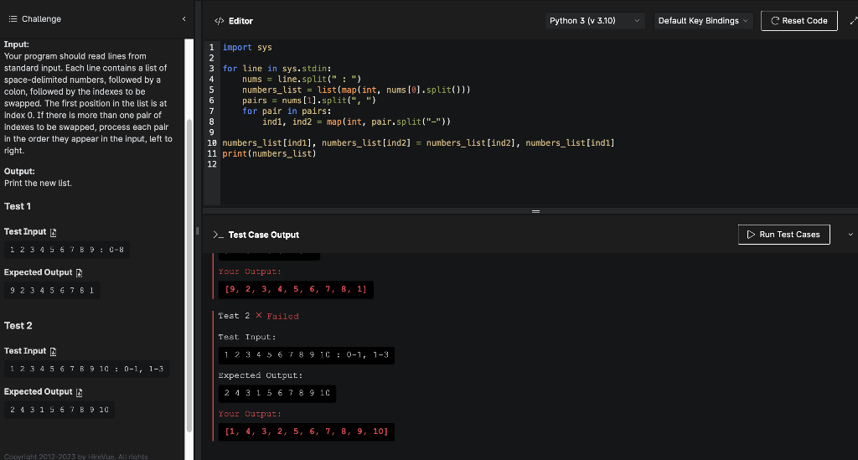Click the Copyright HireVue footer text
The height and width of the screenshot is (460, 858).
pos(75,456)
